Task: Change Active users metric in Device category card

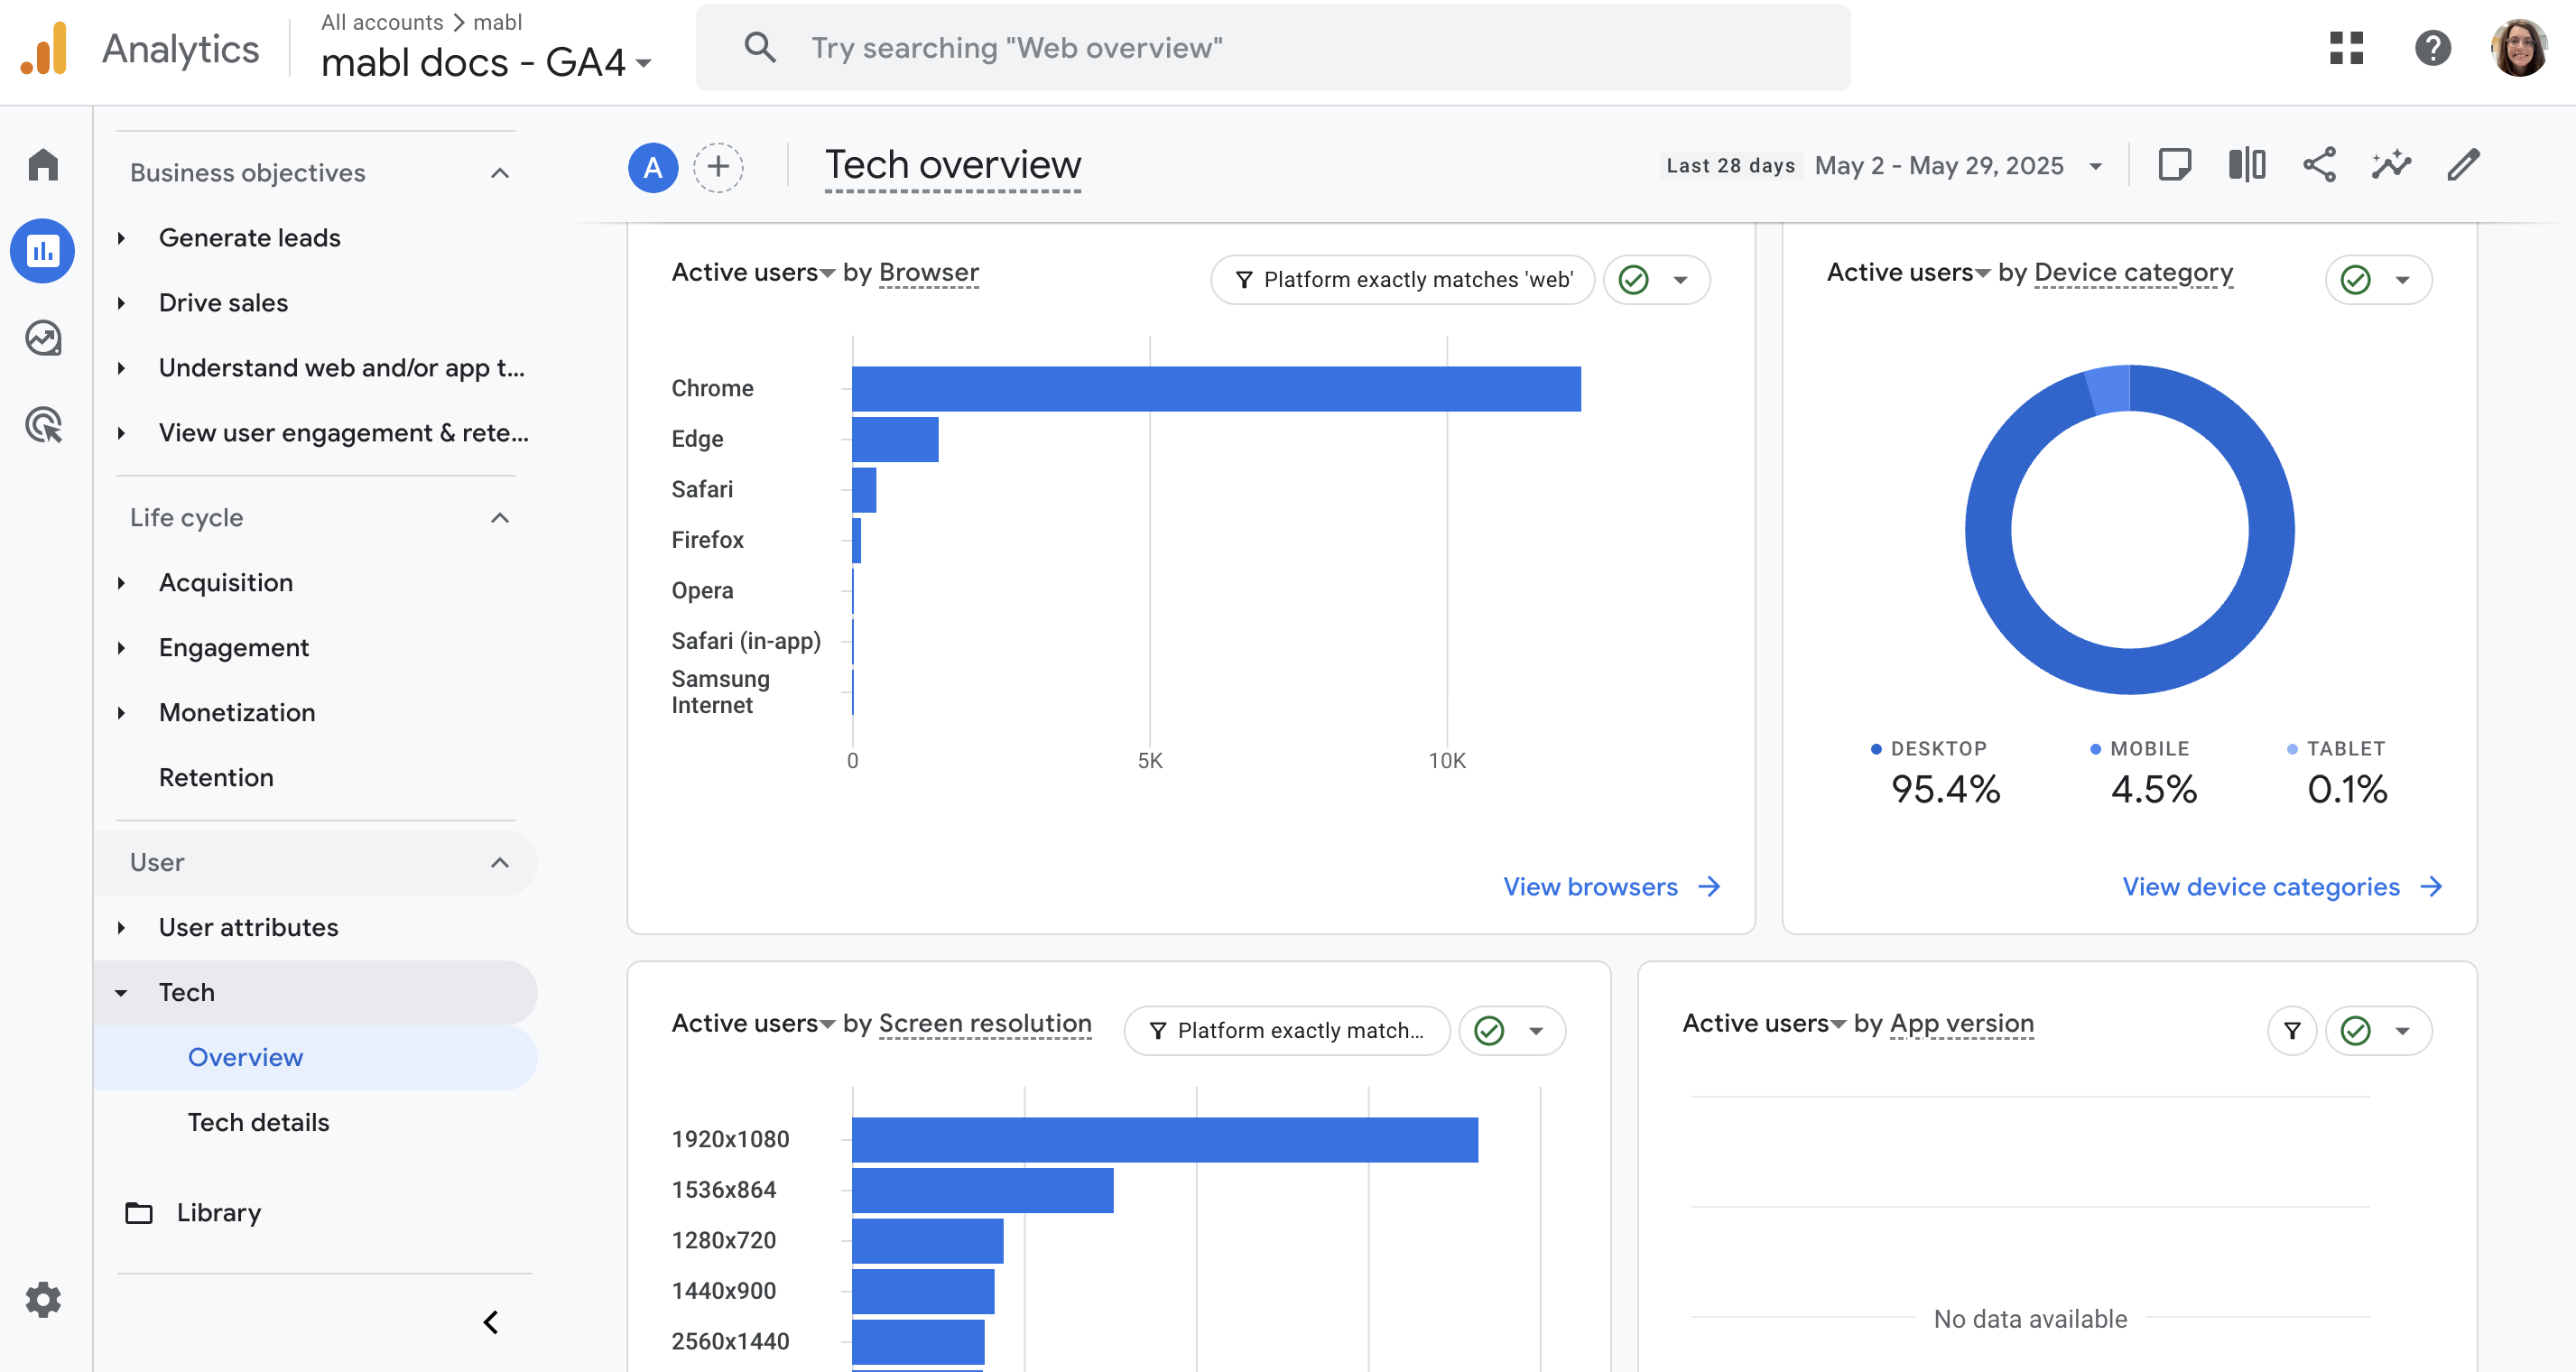Action: pos(1908,273)
